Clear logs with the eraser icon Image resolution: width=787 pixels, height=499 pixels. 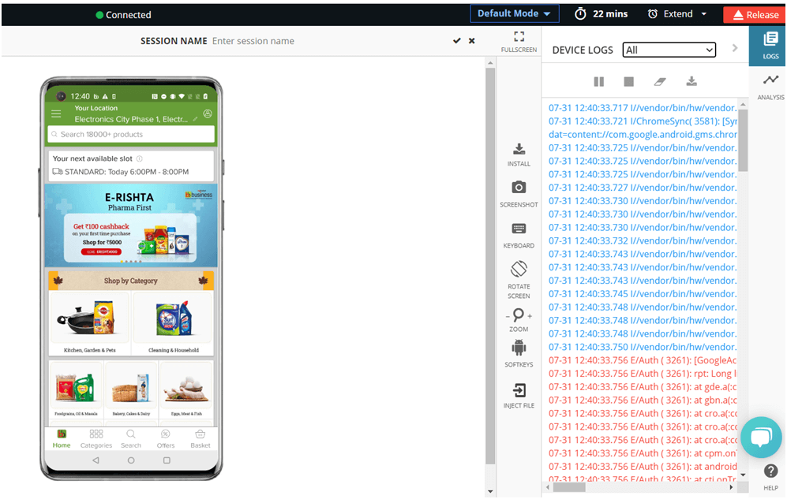pyautogui.click(x=660, y=81)
